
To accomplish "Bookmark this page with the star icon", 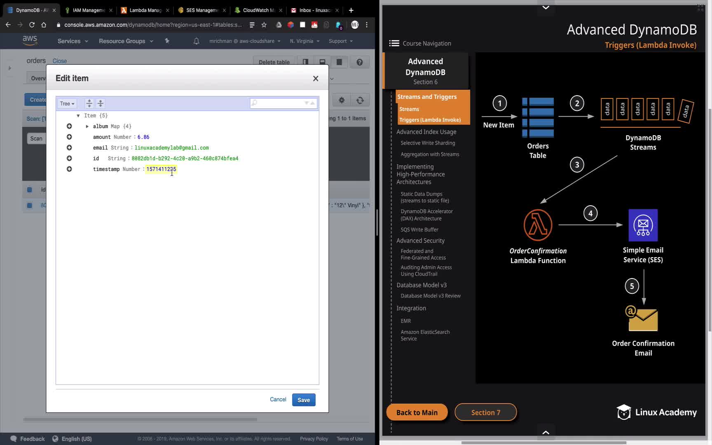I will pyautogui.click(x=264, y=25).
